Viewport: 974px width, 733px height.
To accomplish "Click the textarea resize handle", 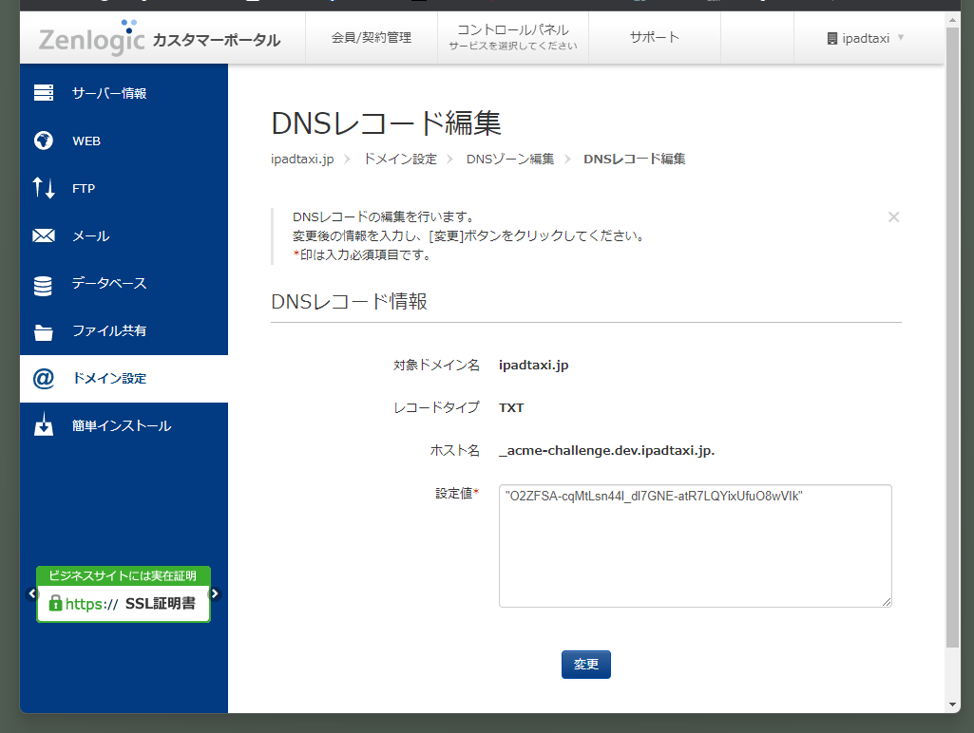I will (887, 602).
